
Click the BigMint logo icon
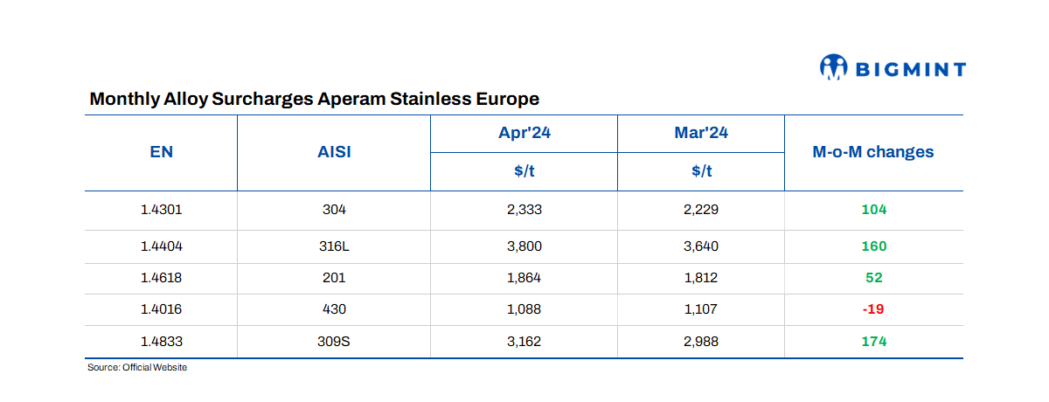(x=834, y=67)
